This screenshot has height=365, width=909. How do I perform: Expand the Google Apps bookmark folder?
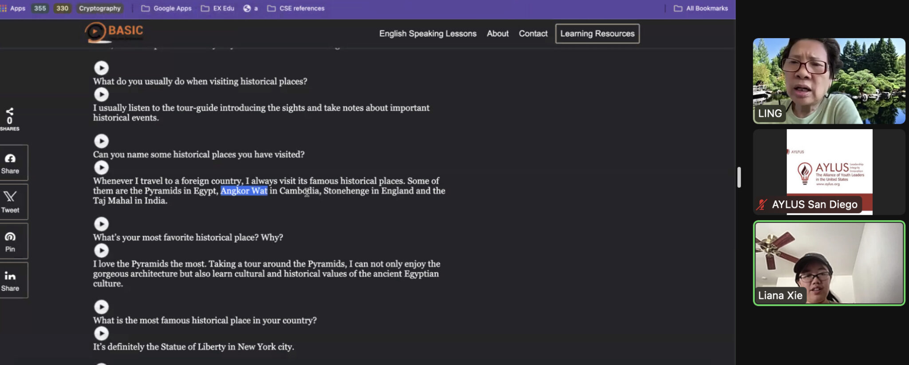tap(166, 8)
